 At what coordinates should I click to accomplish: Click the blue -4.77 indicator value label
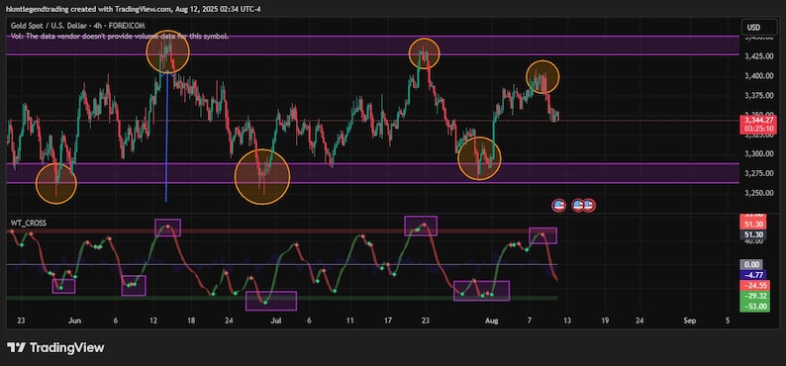[x=754, y=275]
